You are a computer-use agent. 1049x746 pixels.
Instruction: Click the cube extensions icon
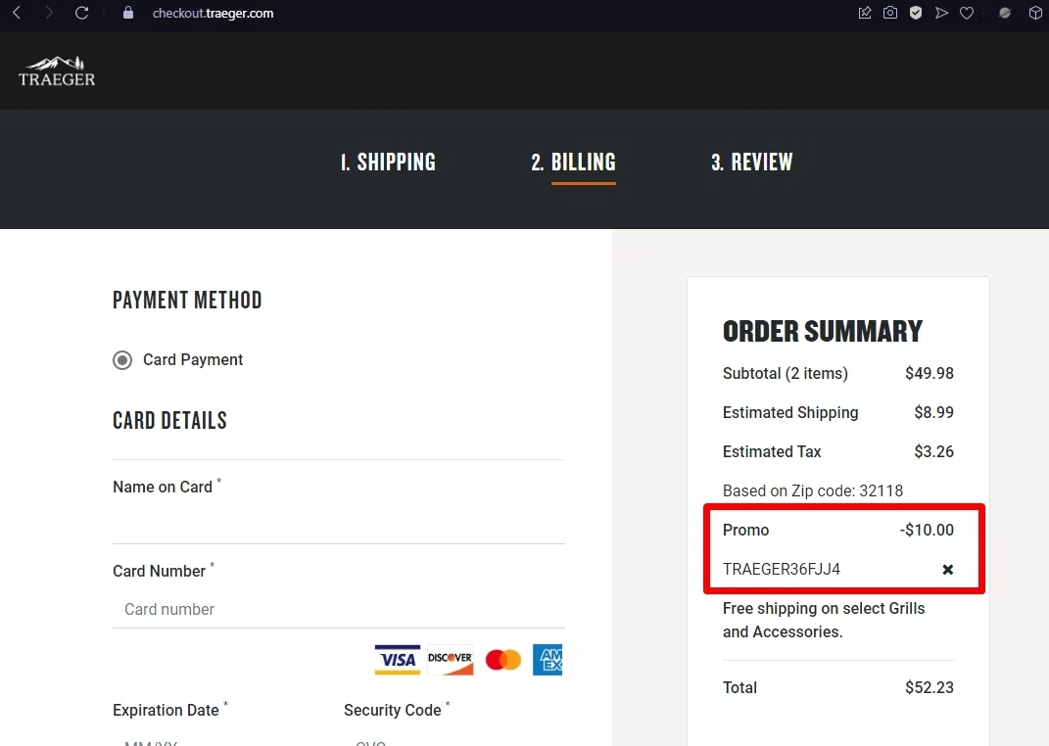1035,13
